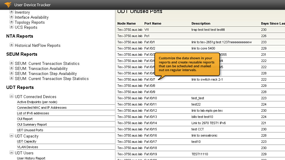Select UDT Connected Devices tree label
Screen dimensions: 285x160
pyautogui.click(x=35, y=97)
